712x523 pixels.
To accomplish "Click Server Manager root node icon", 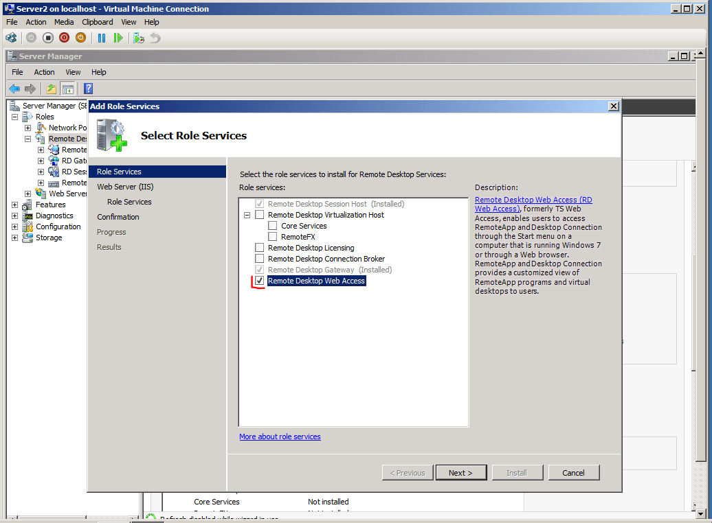I will click(x=14, y=106).
